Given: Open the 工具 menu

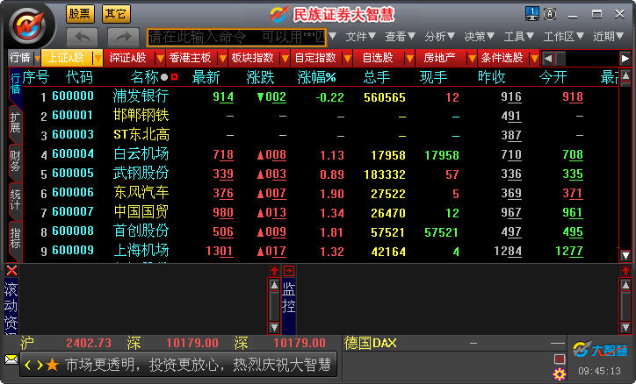Looking at the screenshot, I should pos(517,37).
